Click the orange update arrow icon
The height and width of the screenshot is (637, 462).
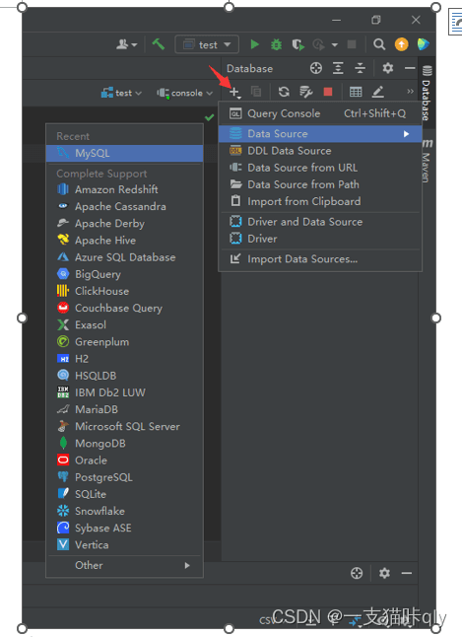401,44
